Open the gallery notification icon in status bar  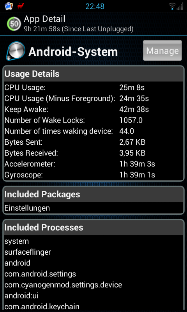tap(9, 6)
